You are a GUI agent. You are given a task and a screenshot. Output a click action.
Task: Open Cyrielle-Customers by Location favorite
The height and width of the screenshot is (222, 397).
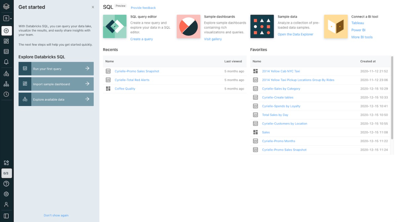284,124
